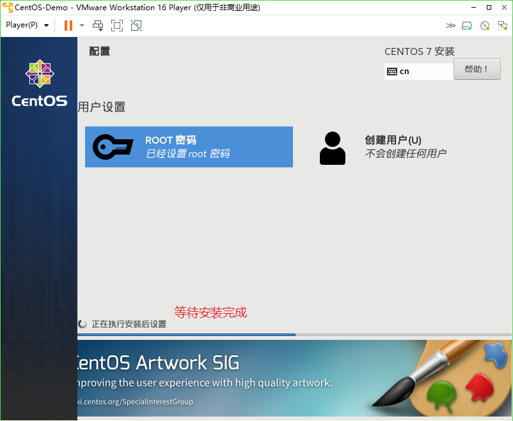
Task: Click the 不会创建任何用户 status text
Action: 406,153
